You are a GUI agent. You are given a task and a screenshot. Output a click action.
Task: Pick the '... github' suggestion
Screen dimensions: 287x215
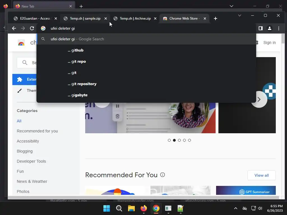(x=146, y=50)
